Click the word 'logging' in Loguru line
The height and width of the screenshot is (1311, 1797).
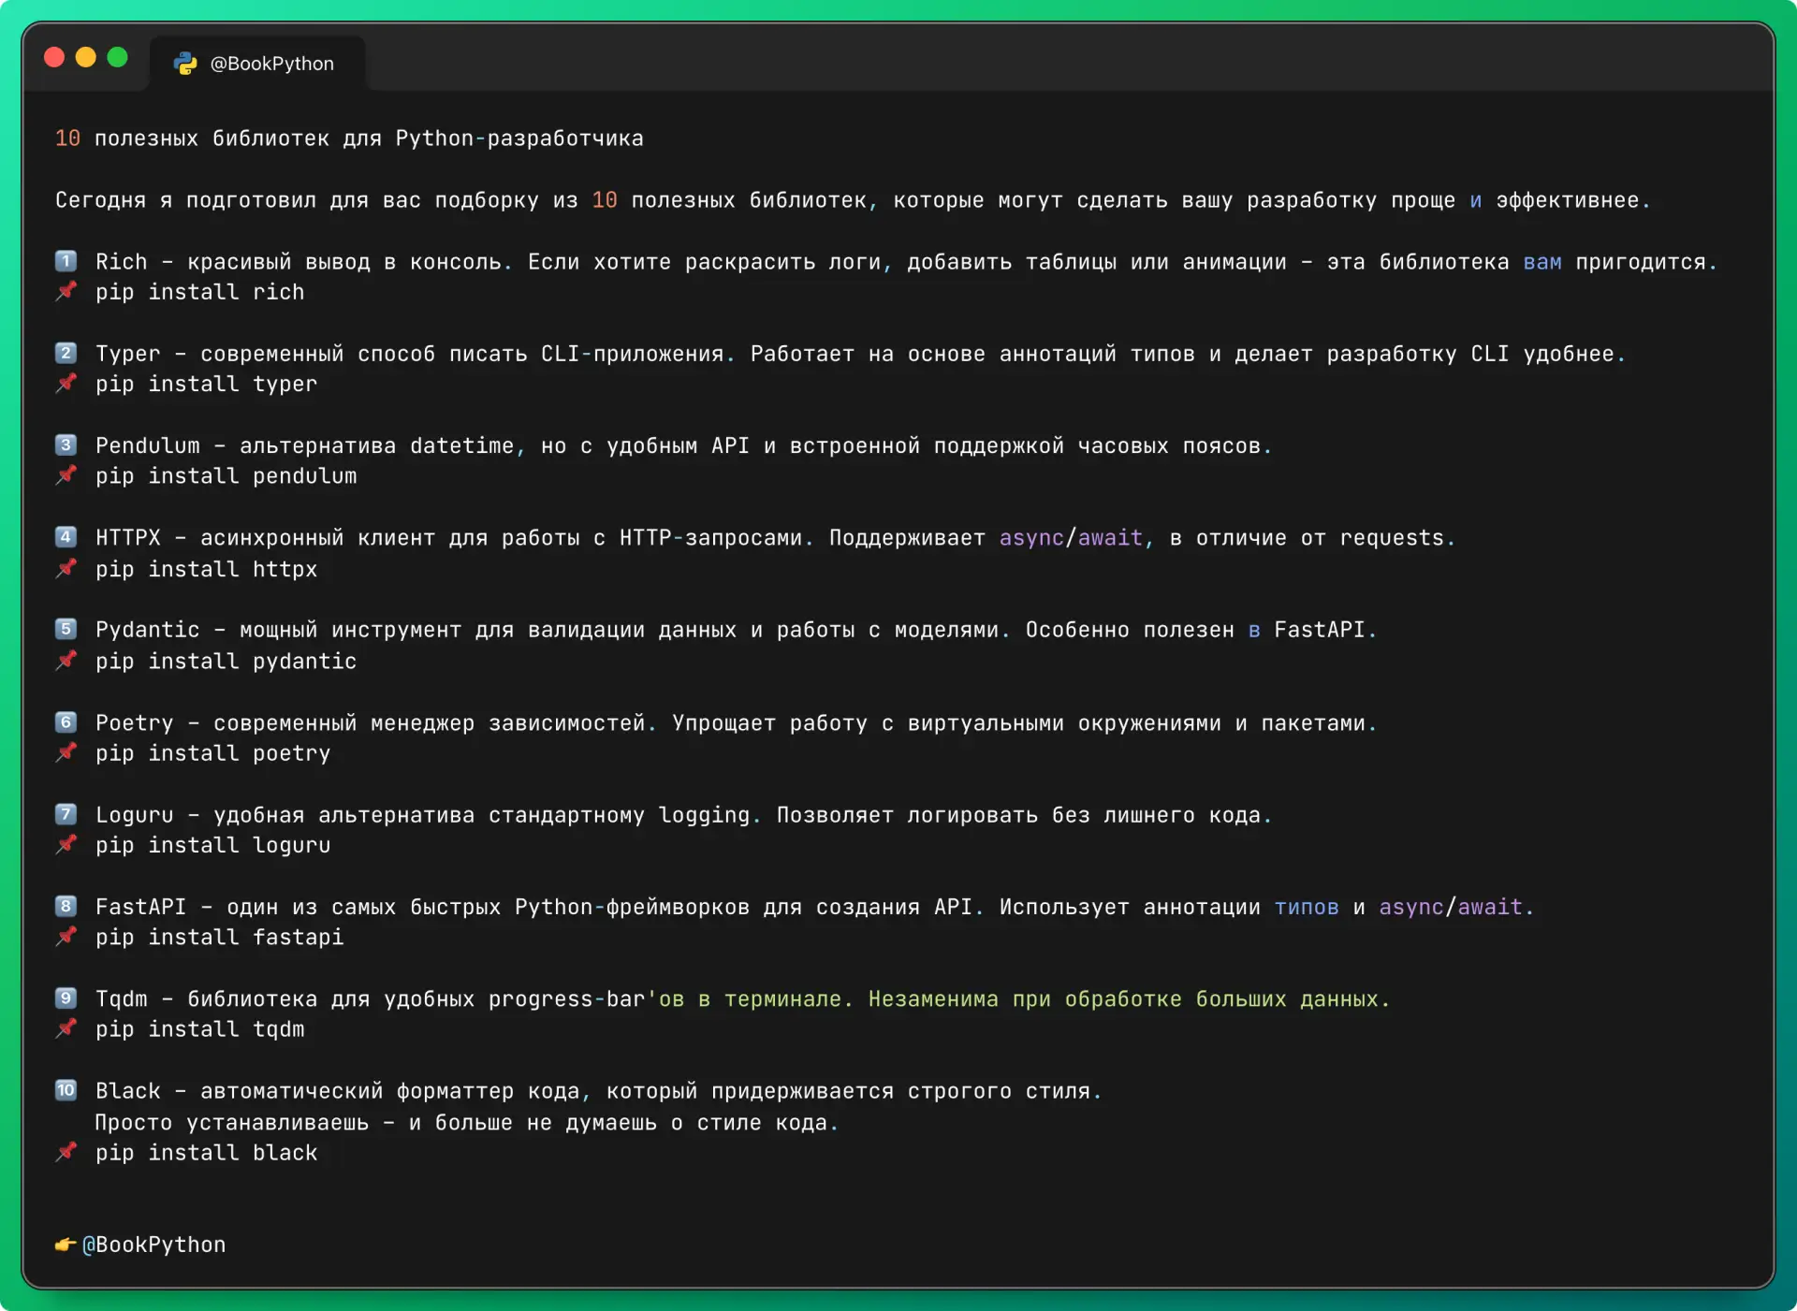tap(704, 815)
